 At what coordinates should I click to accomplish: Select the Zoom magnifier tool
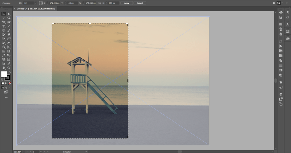click(9, 68)
